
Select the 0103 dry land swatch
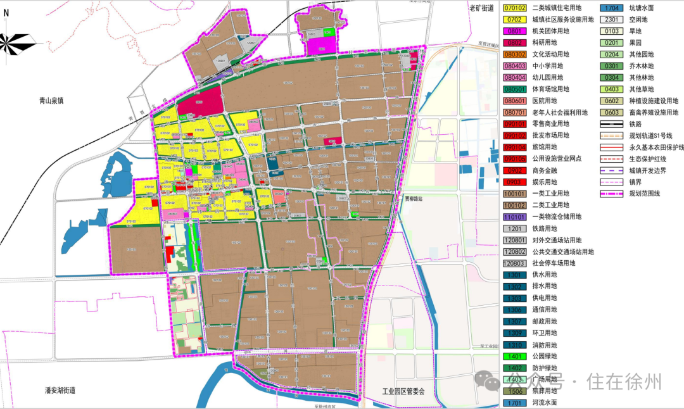pyautogui.click(x=612, y=31)
